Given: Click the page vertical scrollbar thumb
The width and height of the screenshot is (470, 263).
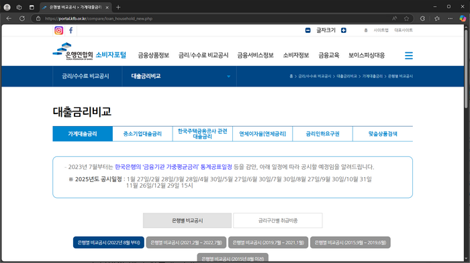Looking at the screenshot, I should pos(466,68).
